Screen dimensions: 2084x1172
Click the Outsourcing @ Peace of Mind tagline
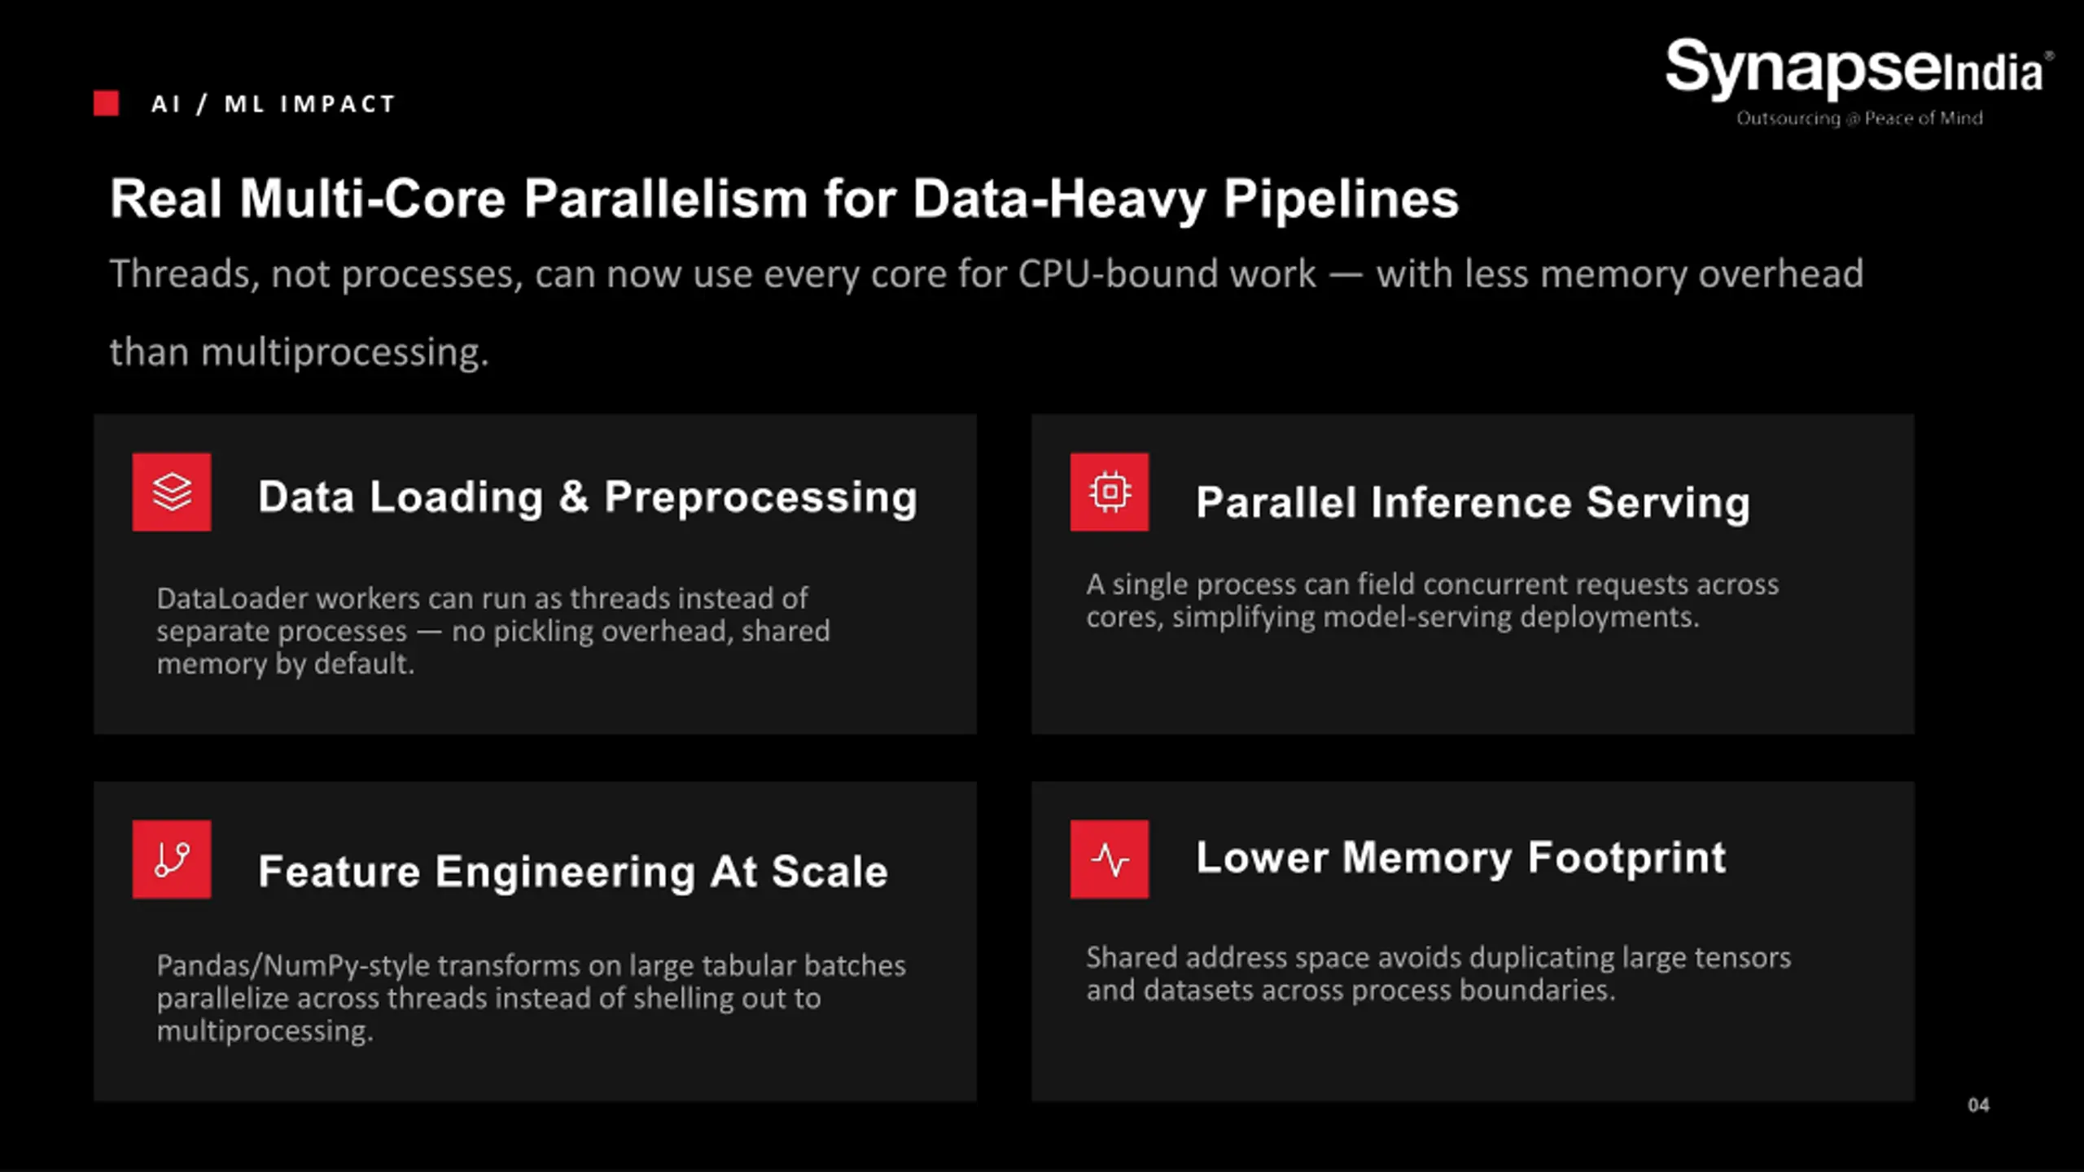click(x=1859, y=119)
